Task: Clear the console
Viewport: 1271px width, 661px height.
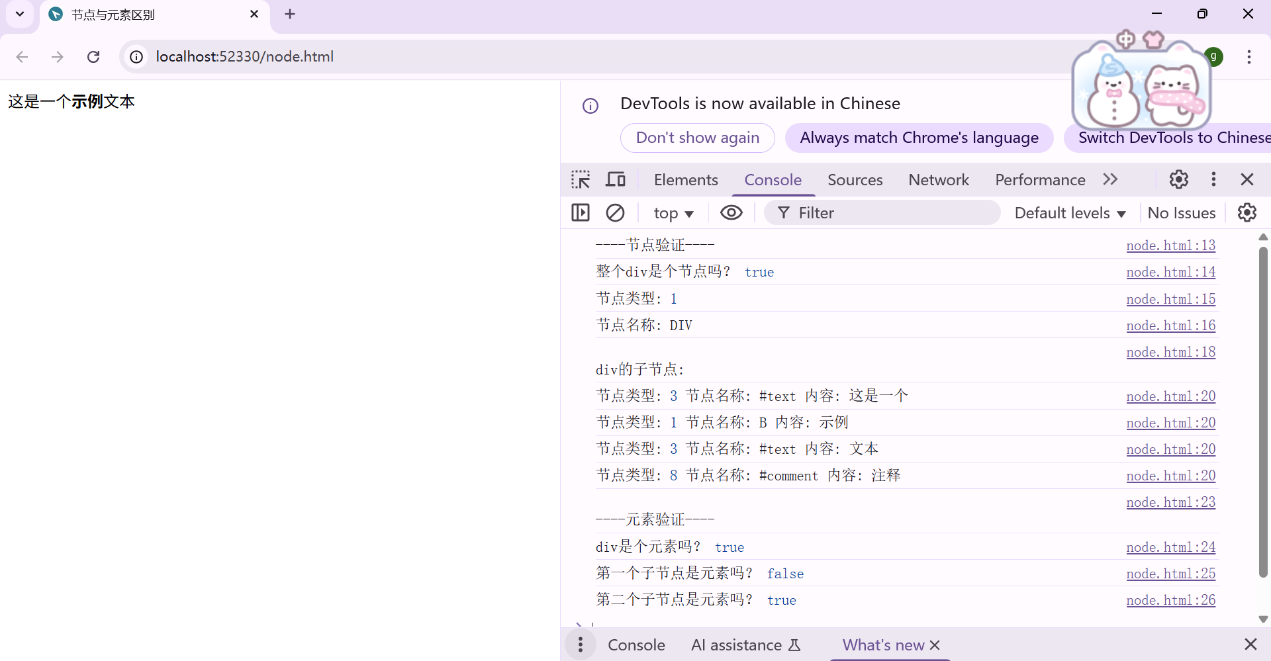Action: (x=615, y=212)
